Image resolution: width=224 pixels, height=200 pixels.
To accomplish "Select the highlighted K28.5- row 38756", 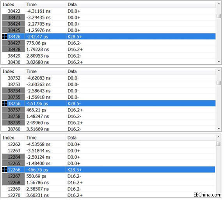I will click(109, 103).
